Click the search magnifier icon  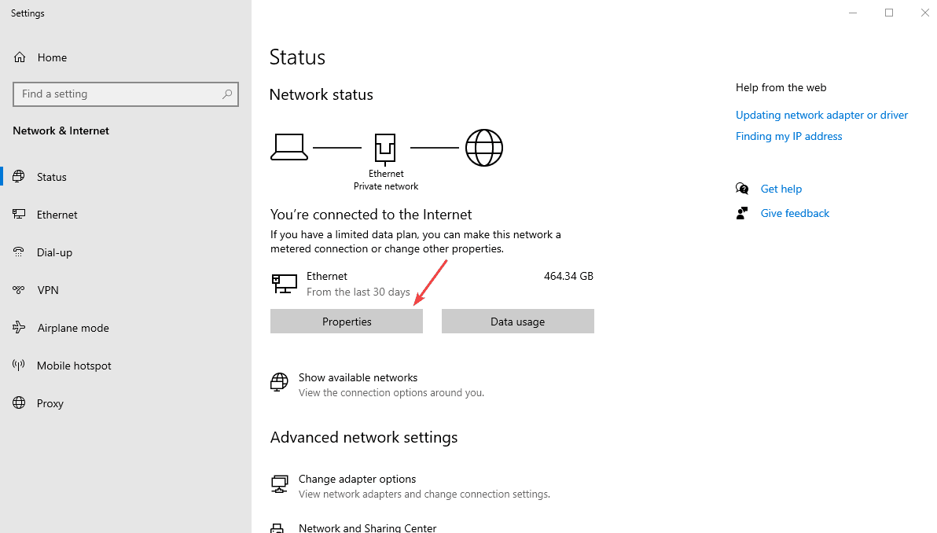[227, 94]
